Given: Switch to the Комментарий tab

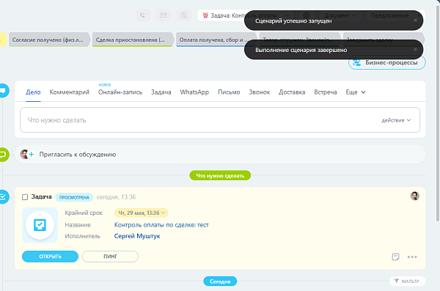Looking at the screenshot, I should click(x=70, y=92).
